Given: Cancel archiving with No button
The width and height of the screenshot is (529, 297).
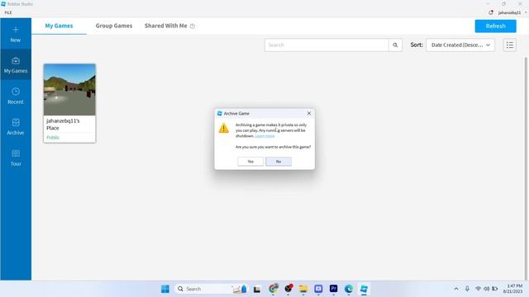Looking at the screenshot, I should [x=279, y=162].
